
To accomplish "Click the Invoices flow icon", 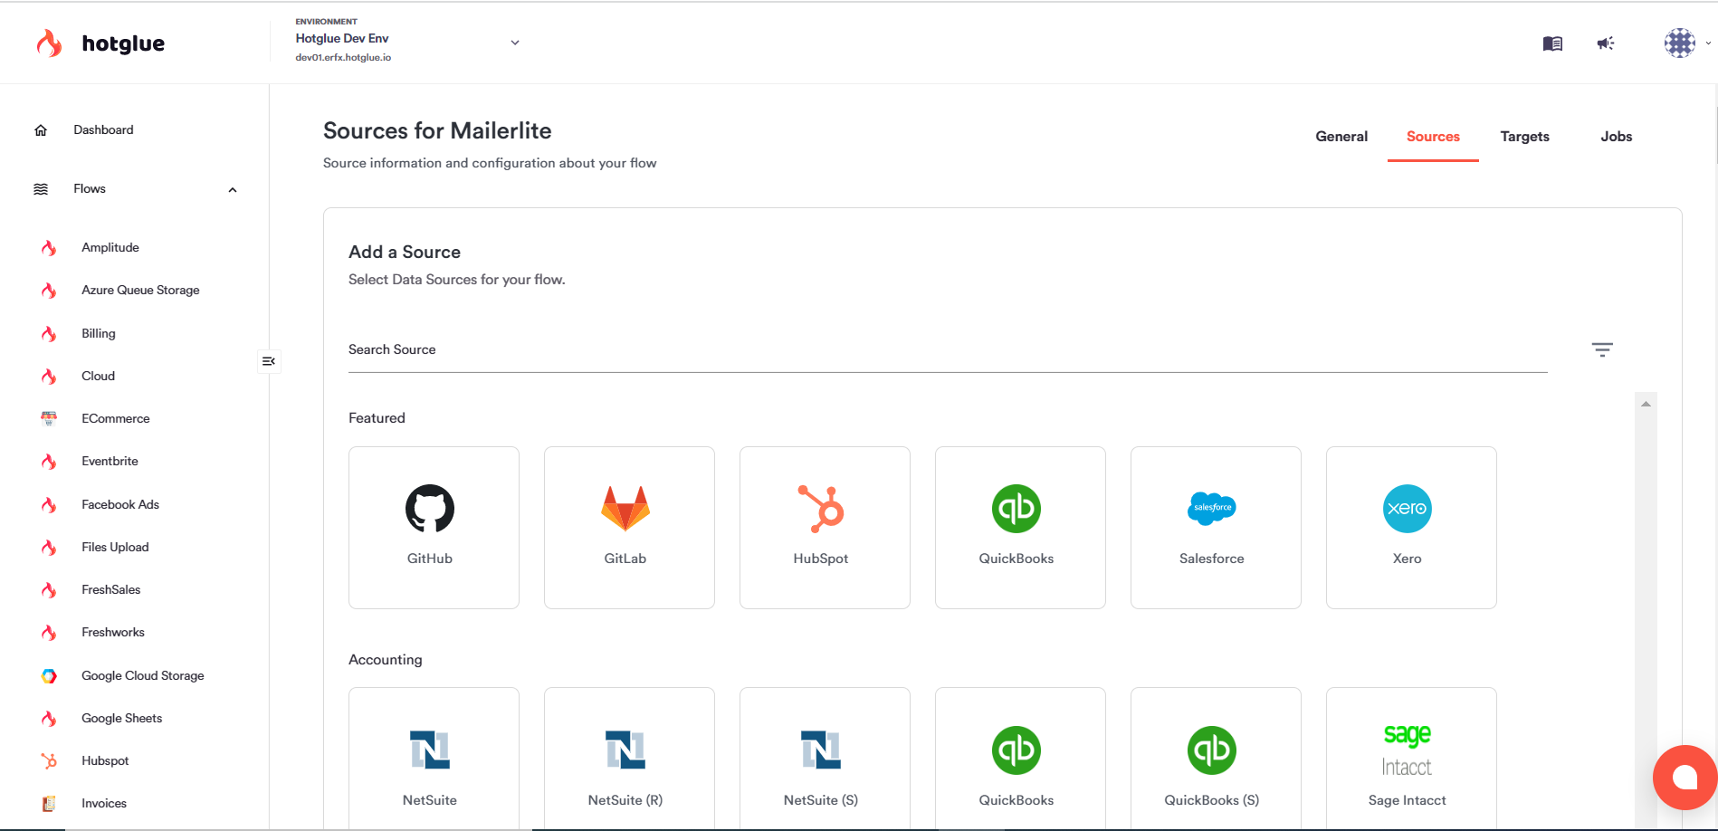I will [49, 804].
